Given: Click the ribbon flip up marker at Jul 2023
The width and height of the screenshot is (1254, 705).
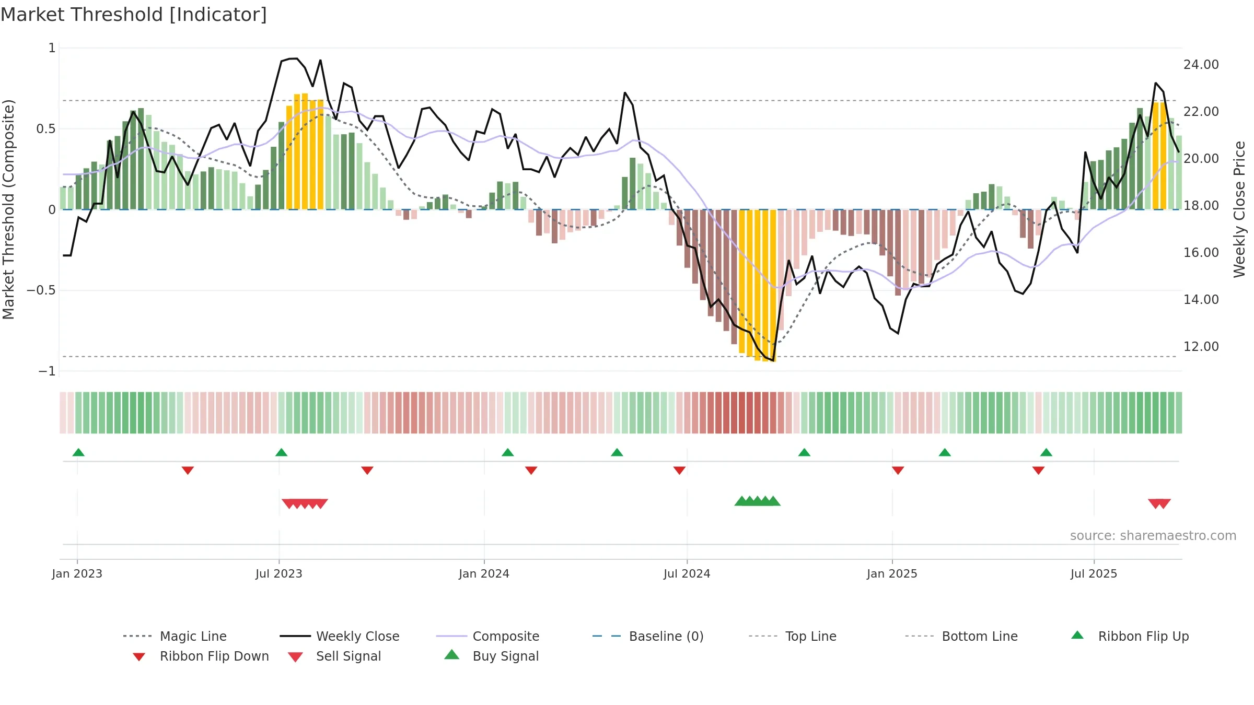Looking at the screenshot, I should [x=281, y=452].
